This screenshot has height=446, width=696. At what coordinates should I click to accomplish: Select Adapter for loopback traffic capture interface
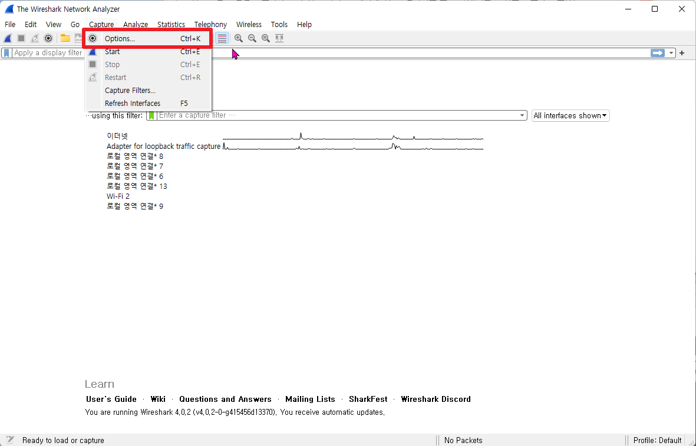tap(163, 147)
